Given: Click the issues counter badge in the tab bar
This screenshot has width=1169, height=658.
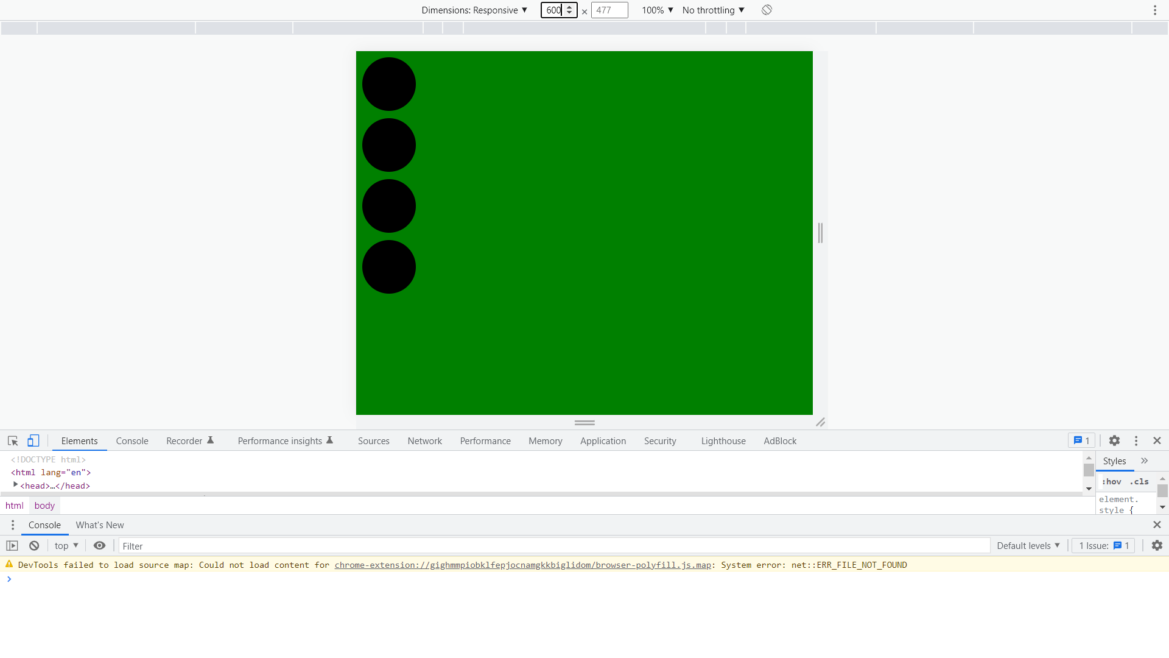Looking at the screenshot, I should tap(1081, 440).
